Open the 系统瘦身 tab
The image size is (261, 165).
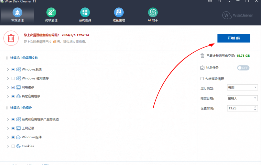pos(85,15)
